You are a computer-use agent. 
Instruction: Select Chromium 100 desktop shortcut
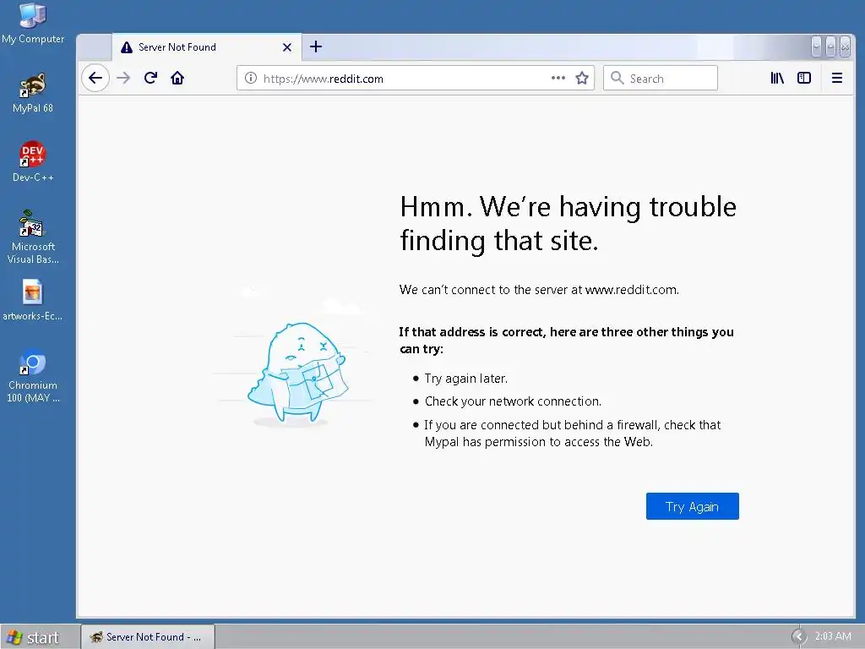33,377
